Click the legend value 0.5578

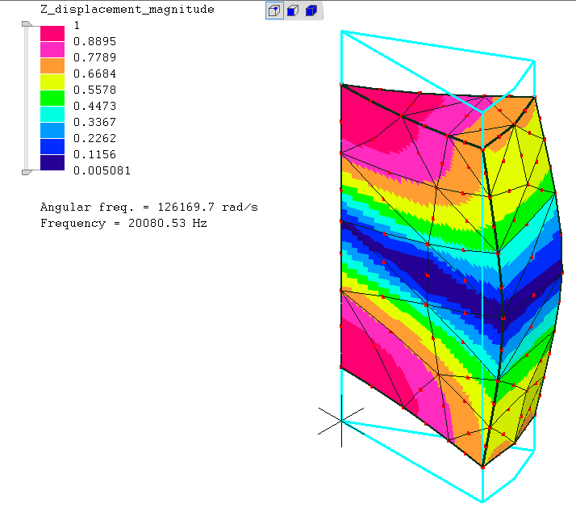(x=94, y=90)
